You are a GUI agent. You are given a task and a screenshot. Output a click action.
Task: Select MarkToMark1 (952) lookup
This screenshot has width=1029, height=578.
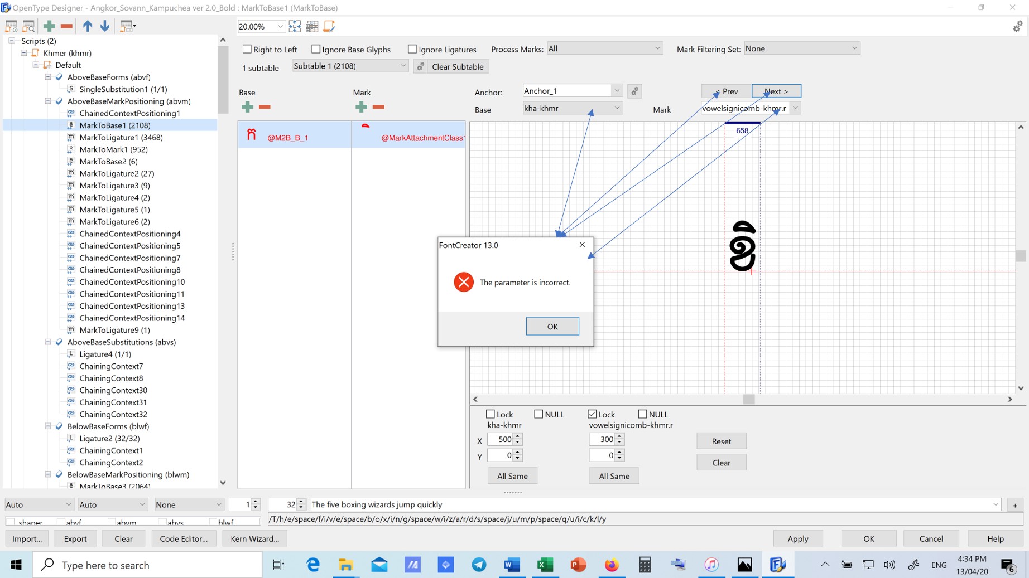pos(113,149)
